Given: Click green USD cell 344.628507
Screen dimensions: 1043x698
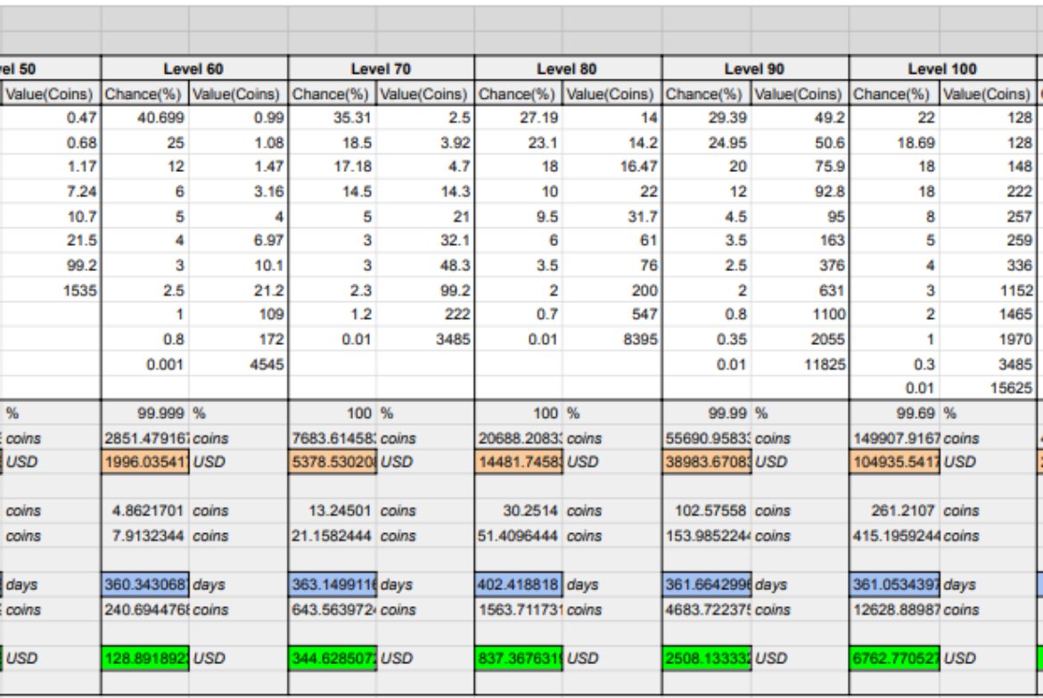Looking at the screenshot, I should [333, 658].
